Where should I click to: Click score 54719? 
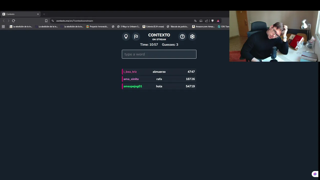[190, 86]
